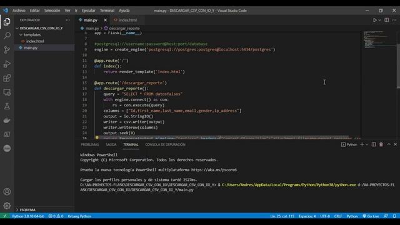400x225 pixels.
Task: Switch to the PROBLEMAS panel tab
Action: click(90, 144)
